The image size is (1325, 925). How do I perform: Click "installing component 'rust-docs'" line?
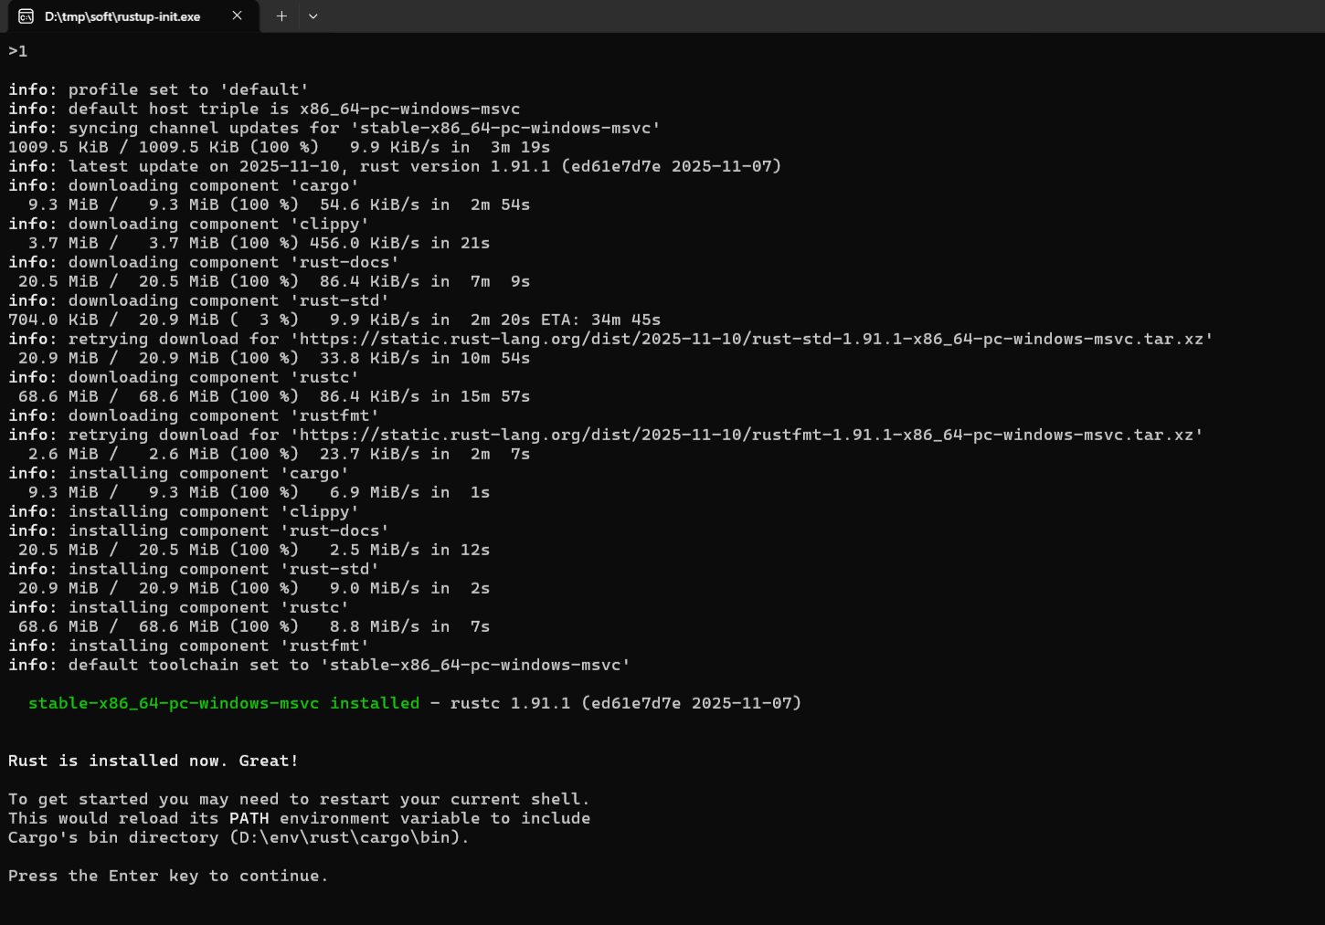199,531
